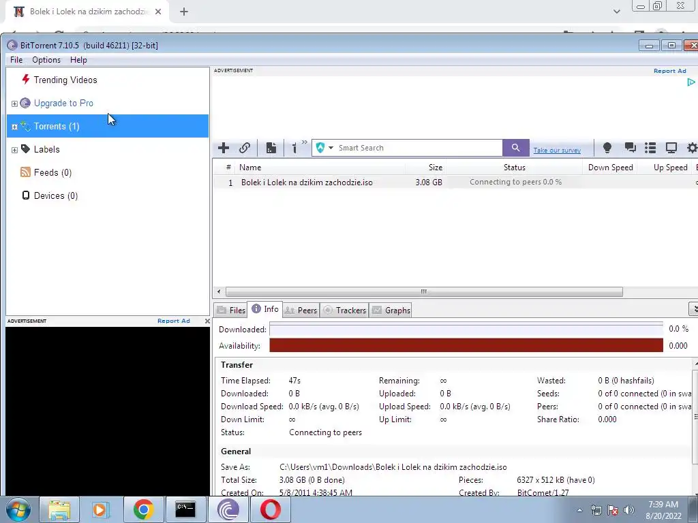Open Windows Media Player from the taskbar
The width and height of the screenshot is (698, 523).
[x=101, y=509]
